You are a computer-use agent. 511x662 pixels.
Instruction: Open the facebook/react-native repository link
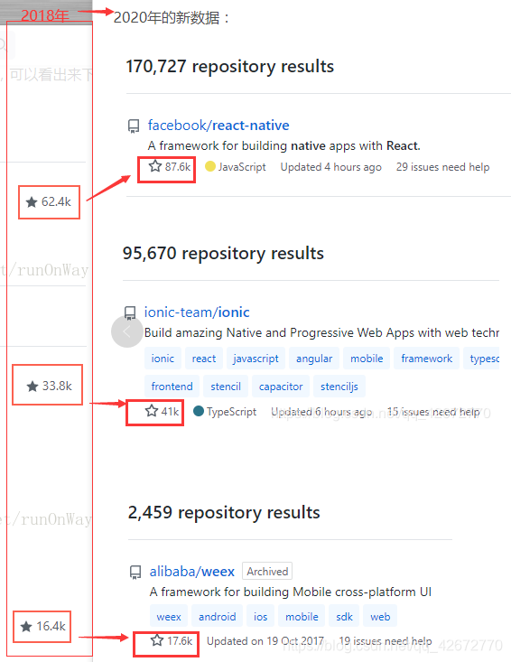(x=218, y=125)
